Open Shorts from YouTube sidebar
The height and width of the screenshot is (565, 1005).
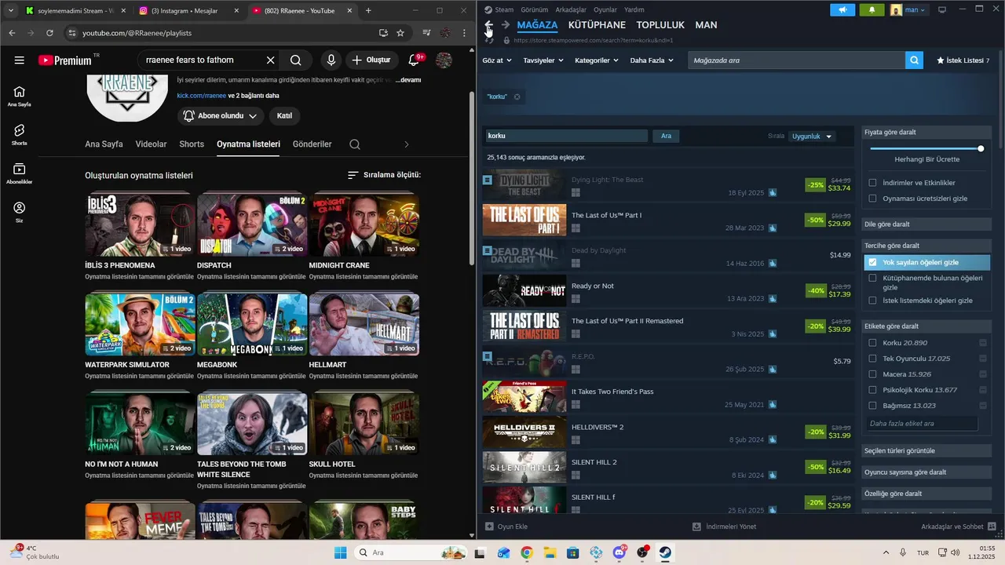click(20, 134)
